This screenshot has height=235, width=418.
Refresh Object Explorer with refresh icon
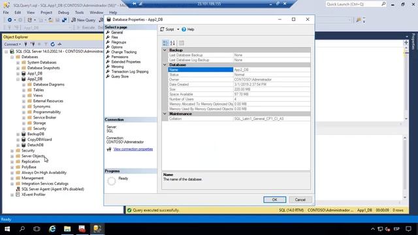[52, 44]
